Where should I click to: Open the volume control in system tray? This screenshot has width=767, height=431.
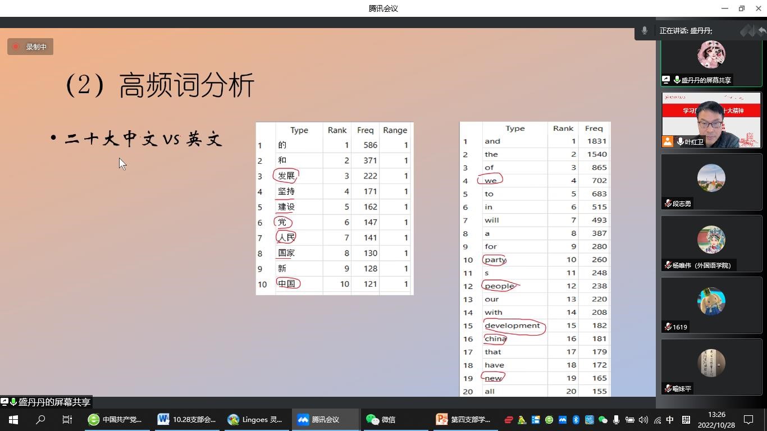coord(643,420)
